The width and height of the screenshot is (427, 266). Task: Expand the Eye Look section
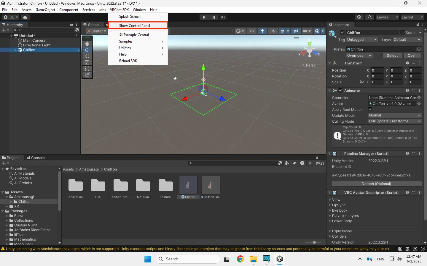tap(340, 210)
